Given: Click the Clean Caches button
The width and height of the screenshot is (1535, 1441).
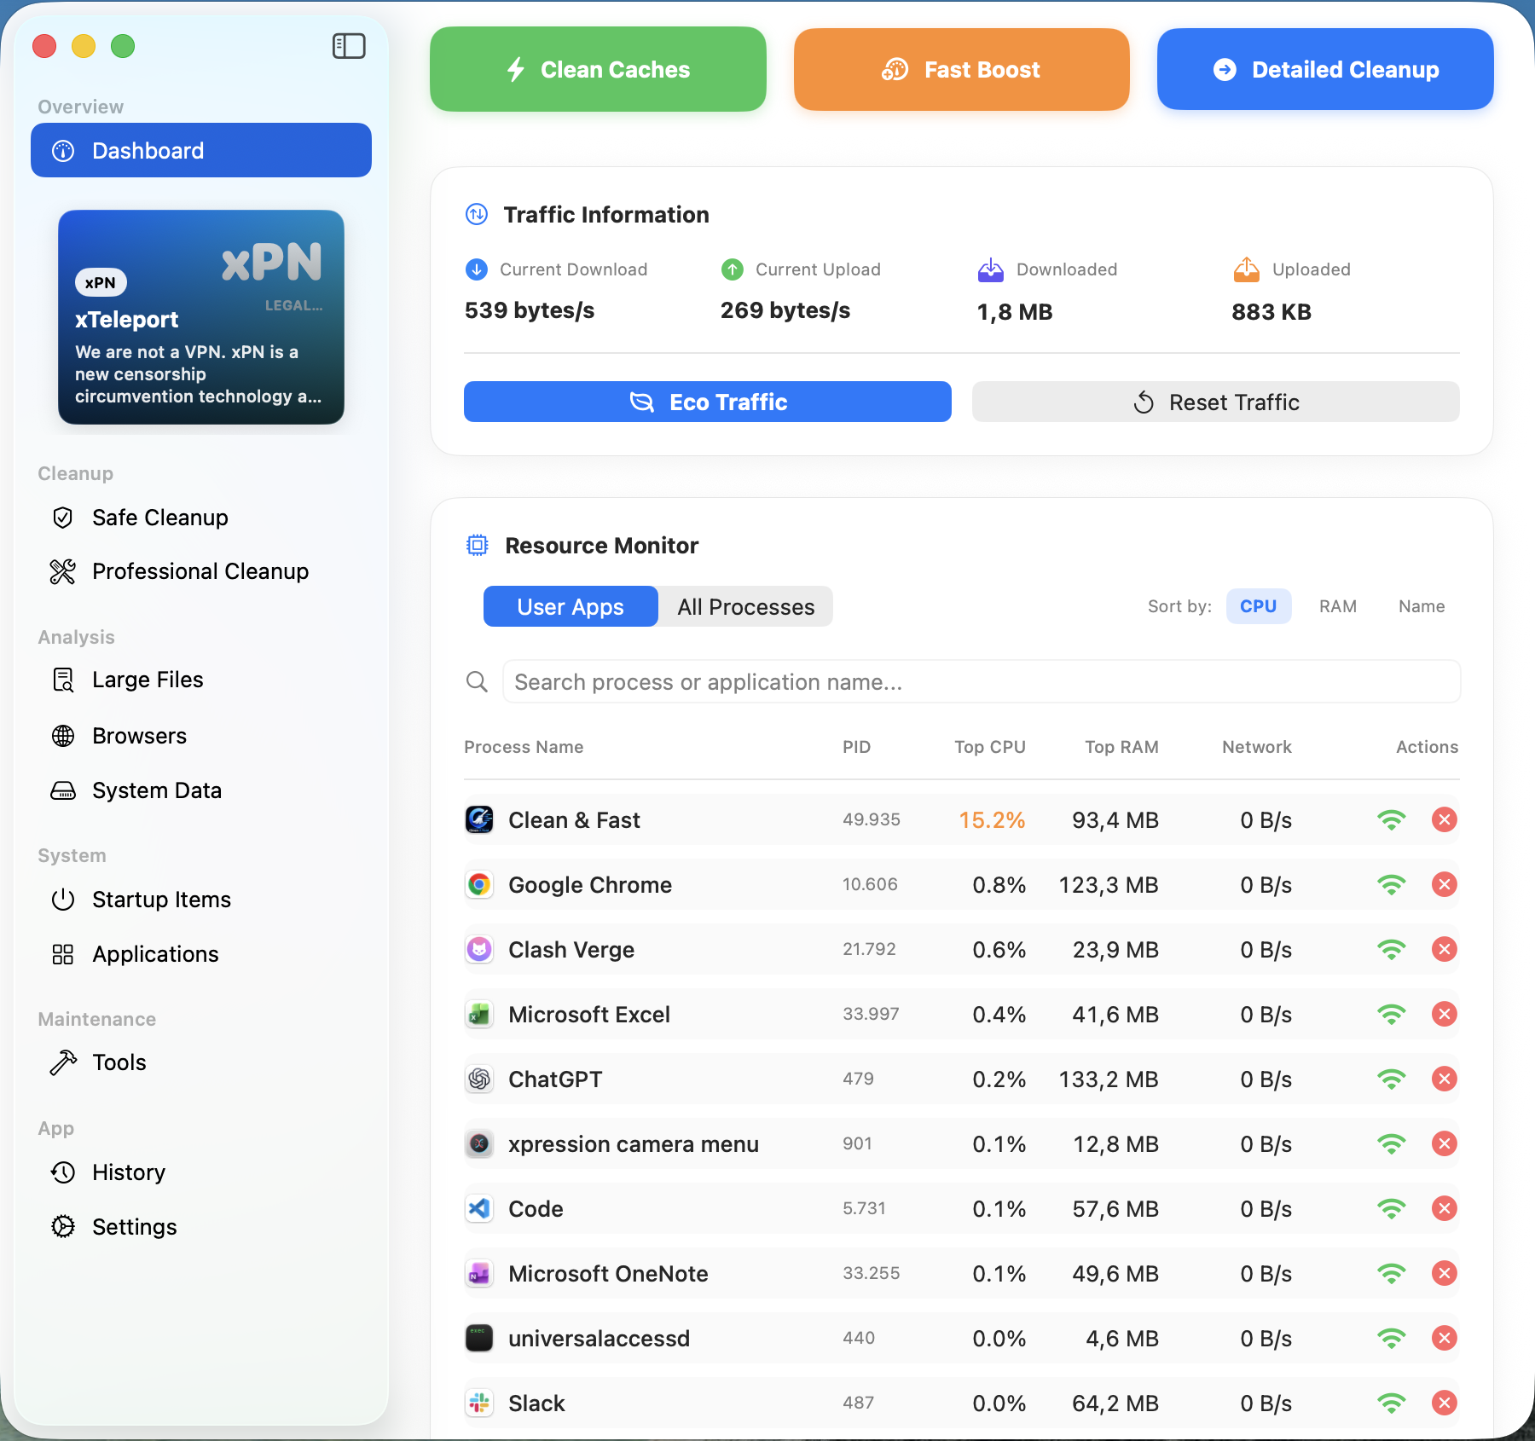Looking at the screenshot, I should tap(598, 69).
